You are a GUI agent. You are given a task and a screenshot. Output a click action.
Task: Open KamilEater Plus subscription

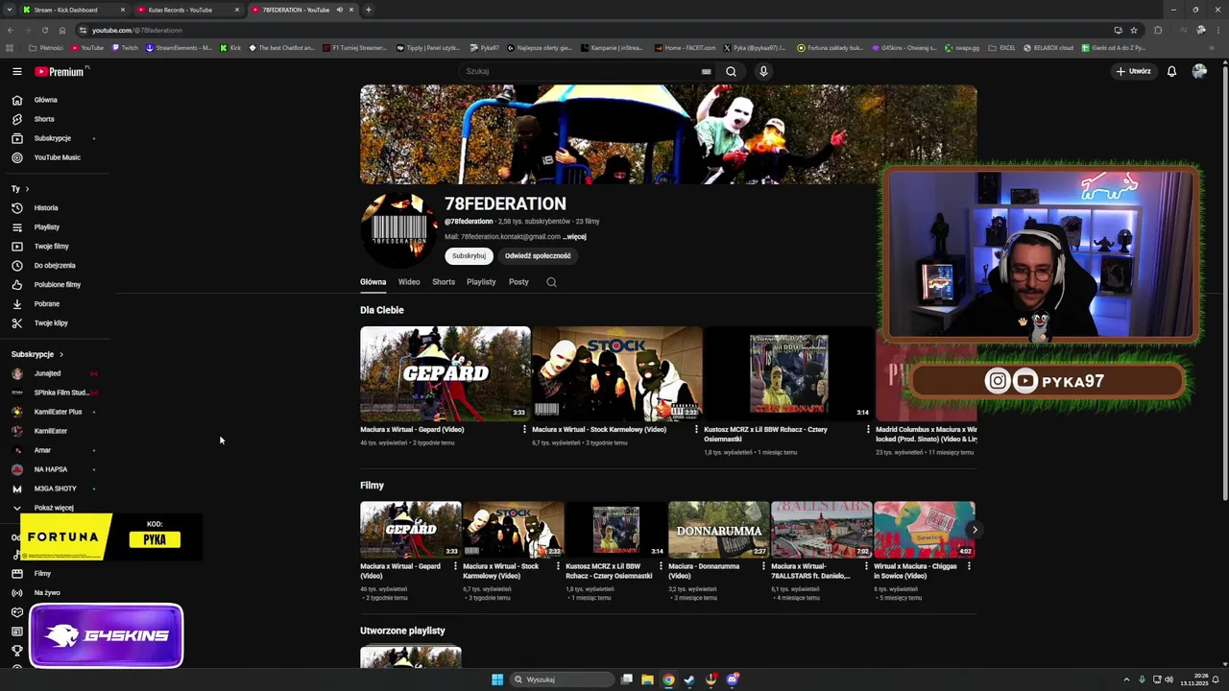pyautogui.click(x=58, y=412)
